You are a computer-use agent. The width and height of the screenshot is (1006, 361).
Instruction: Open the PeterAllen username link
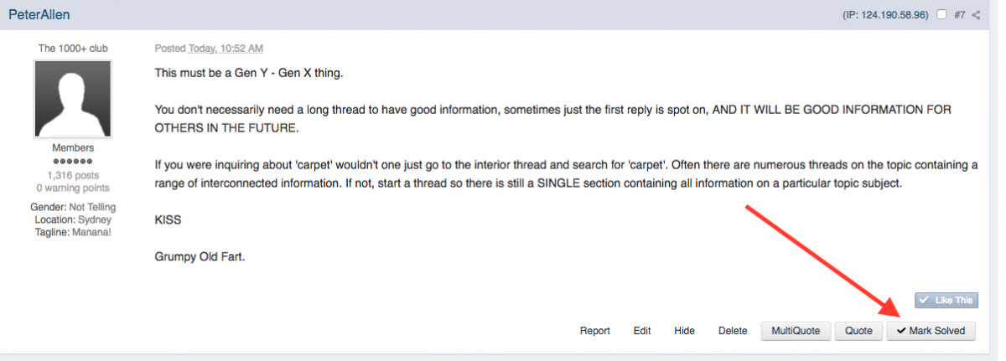[x=38, y=14]
